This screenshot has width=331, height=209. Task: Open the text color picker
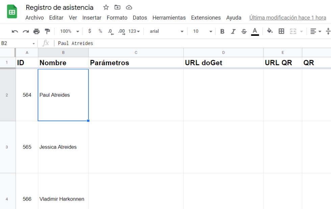click(x=255, y=31)
